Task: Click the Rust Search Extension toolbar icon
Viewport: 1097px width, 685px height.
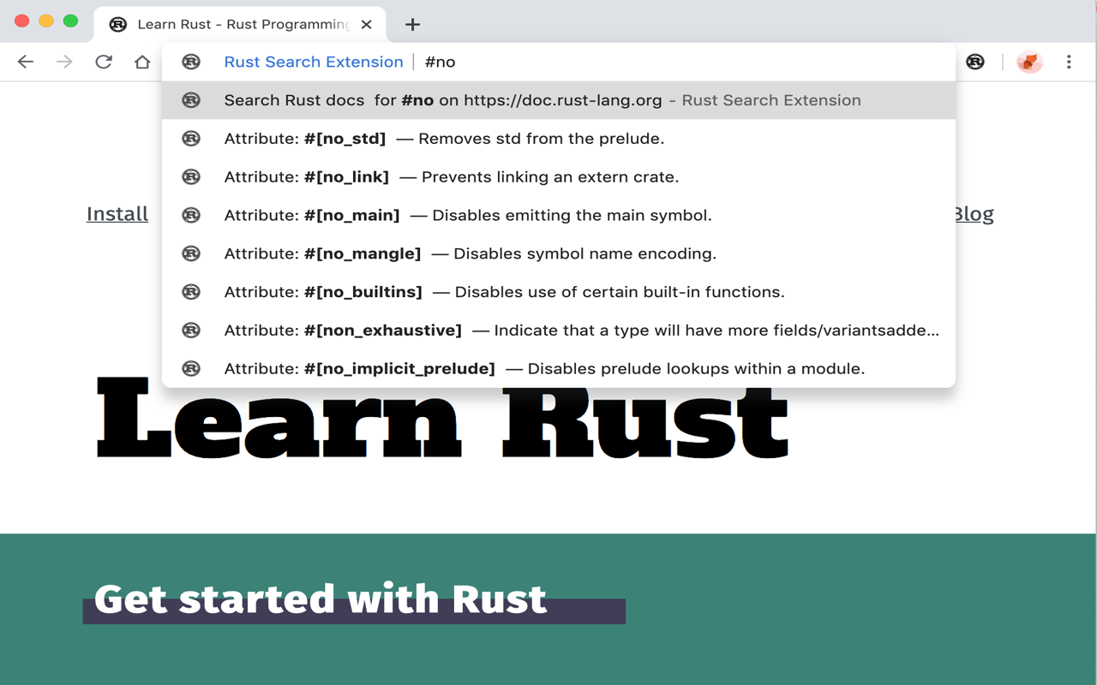Action: [x=975, y=62]
